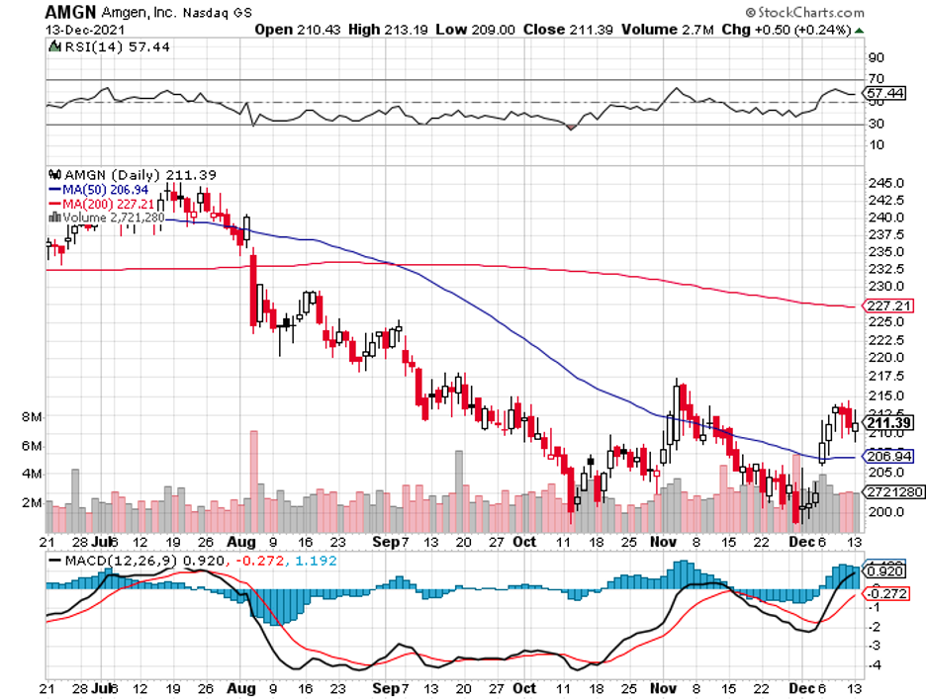
Task: Select the 206.94 blue MA price label
Action: pyautogui.click(x=886, y=459)
